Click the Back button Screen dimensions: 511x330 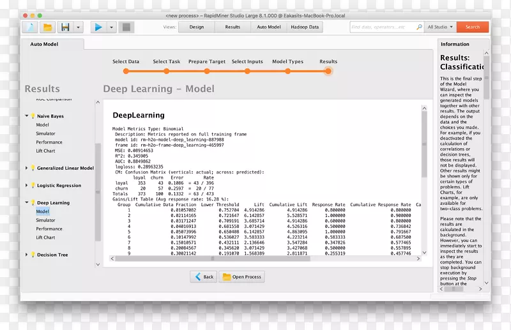[x=203, y=277]
